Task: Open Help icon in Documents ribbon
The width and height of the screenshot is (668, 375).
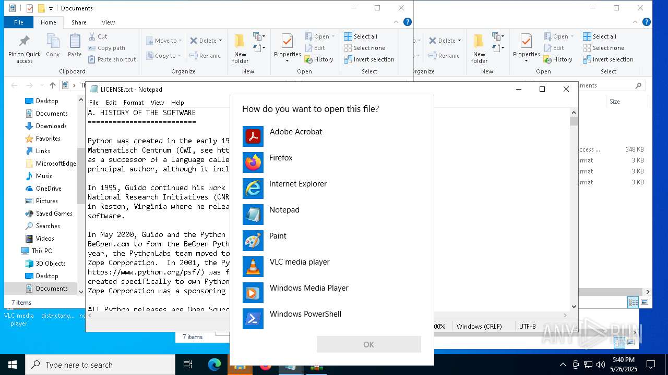Action: click(408, 22)
